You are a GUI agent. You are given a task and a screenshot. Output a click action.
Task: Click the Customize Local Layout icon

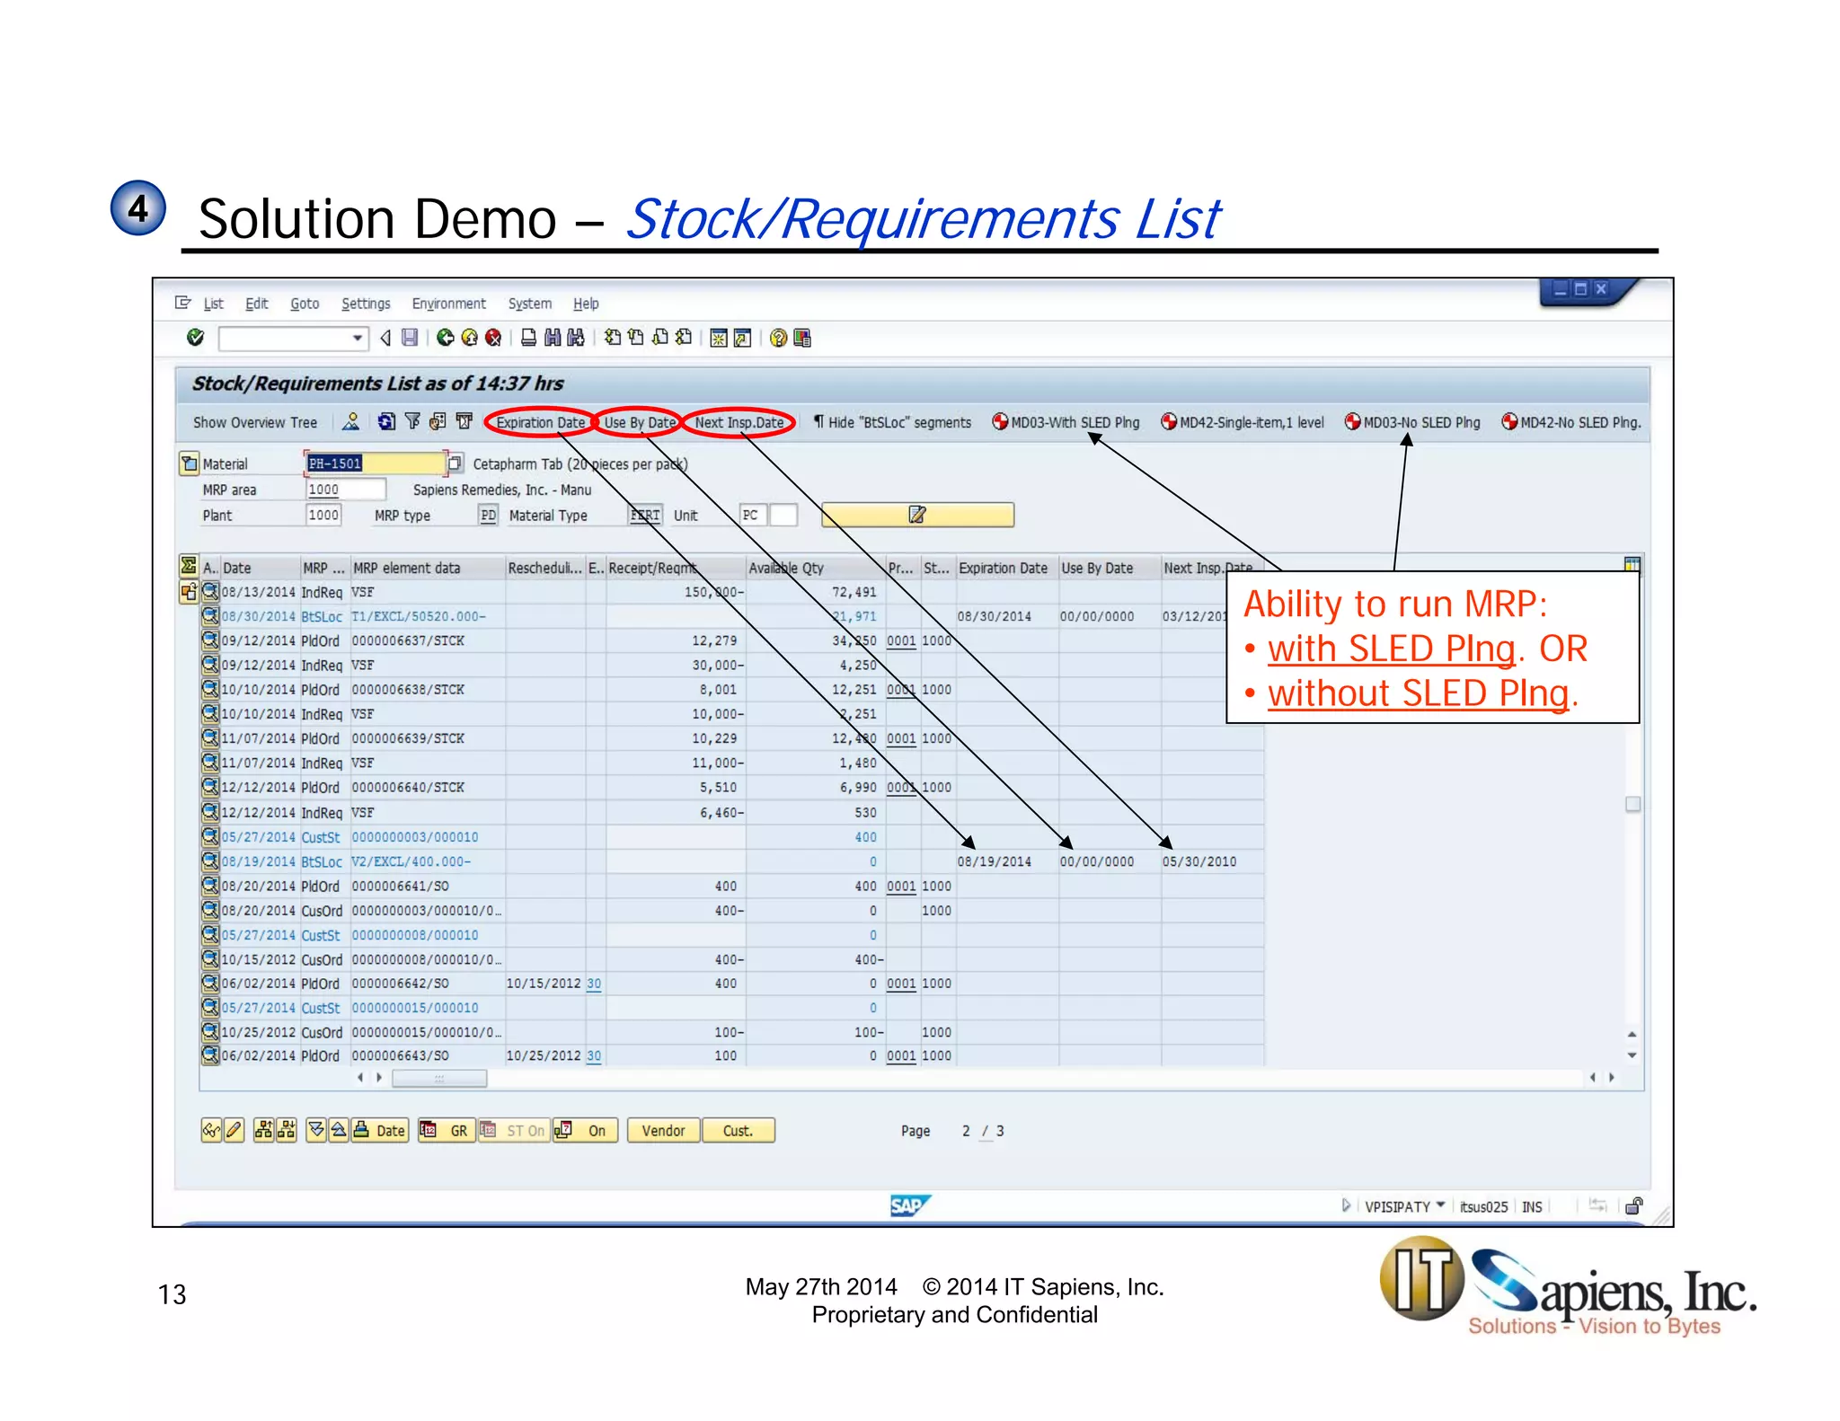802,338
